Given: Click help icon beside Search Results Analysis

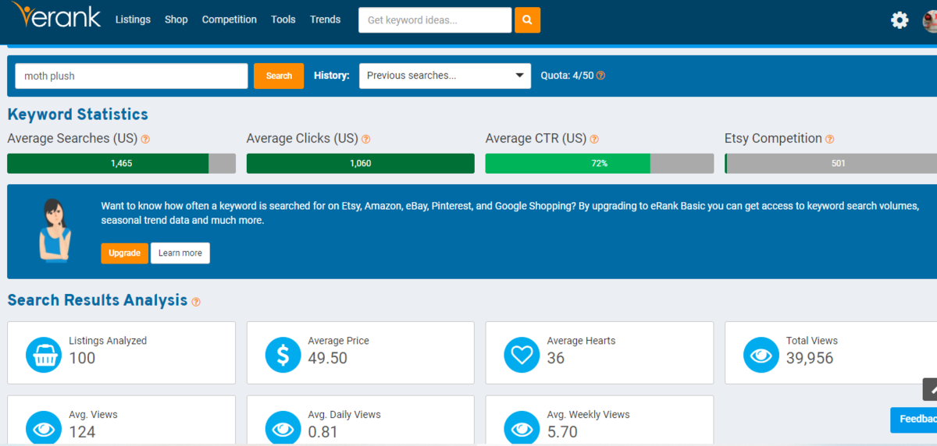Looking at the screenshot, I should pyautogui.click(x=196, y=302).
